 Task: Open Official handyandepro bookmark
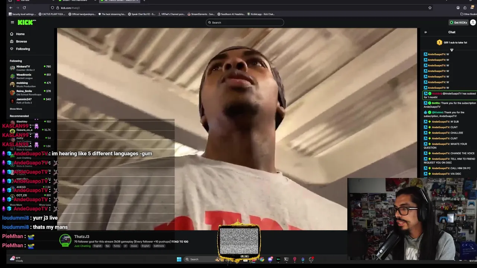(82, 14)
